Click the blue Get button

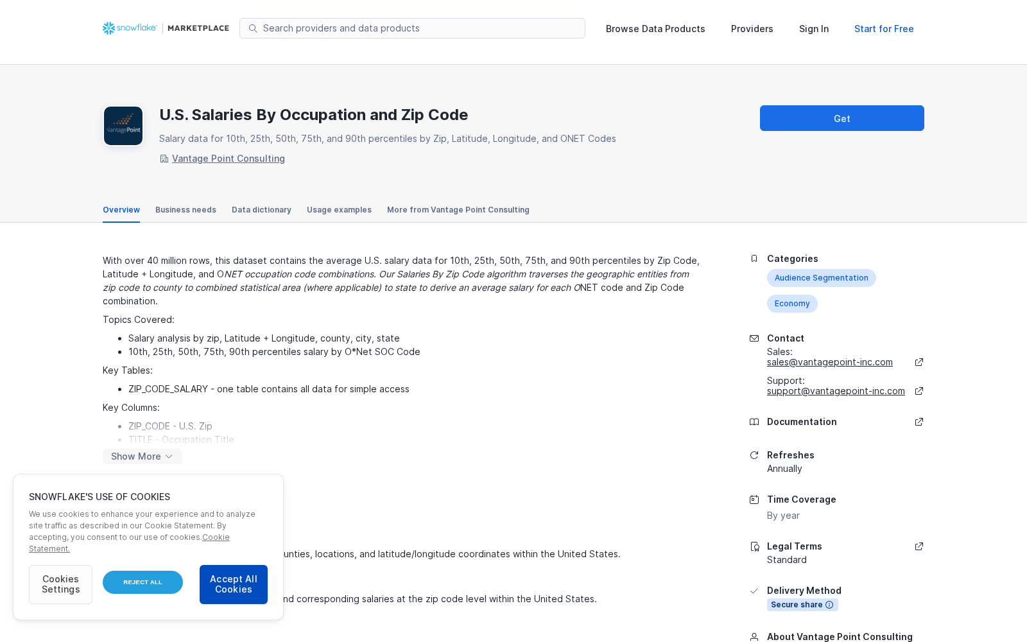pyautogui.click(x=842, y=118)
